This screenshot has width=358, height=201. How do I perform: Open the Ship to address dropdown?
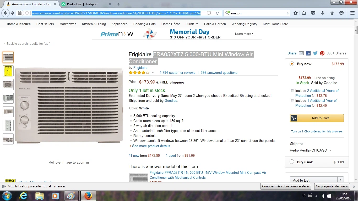click(x=311, y=150)
